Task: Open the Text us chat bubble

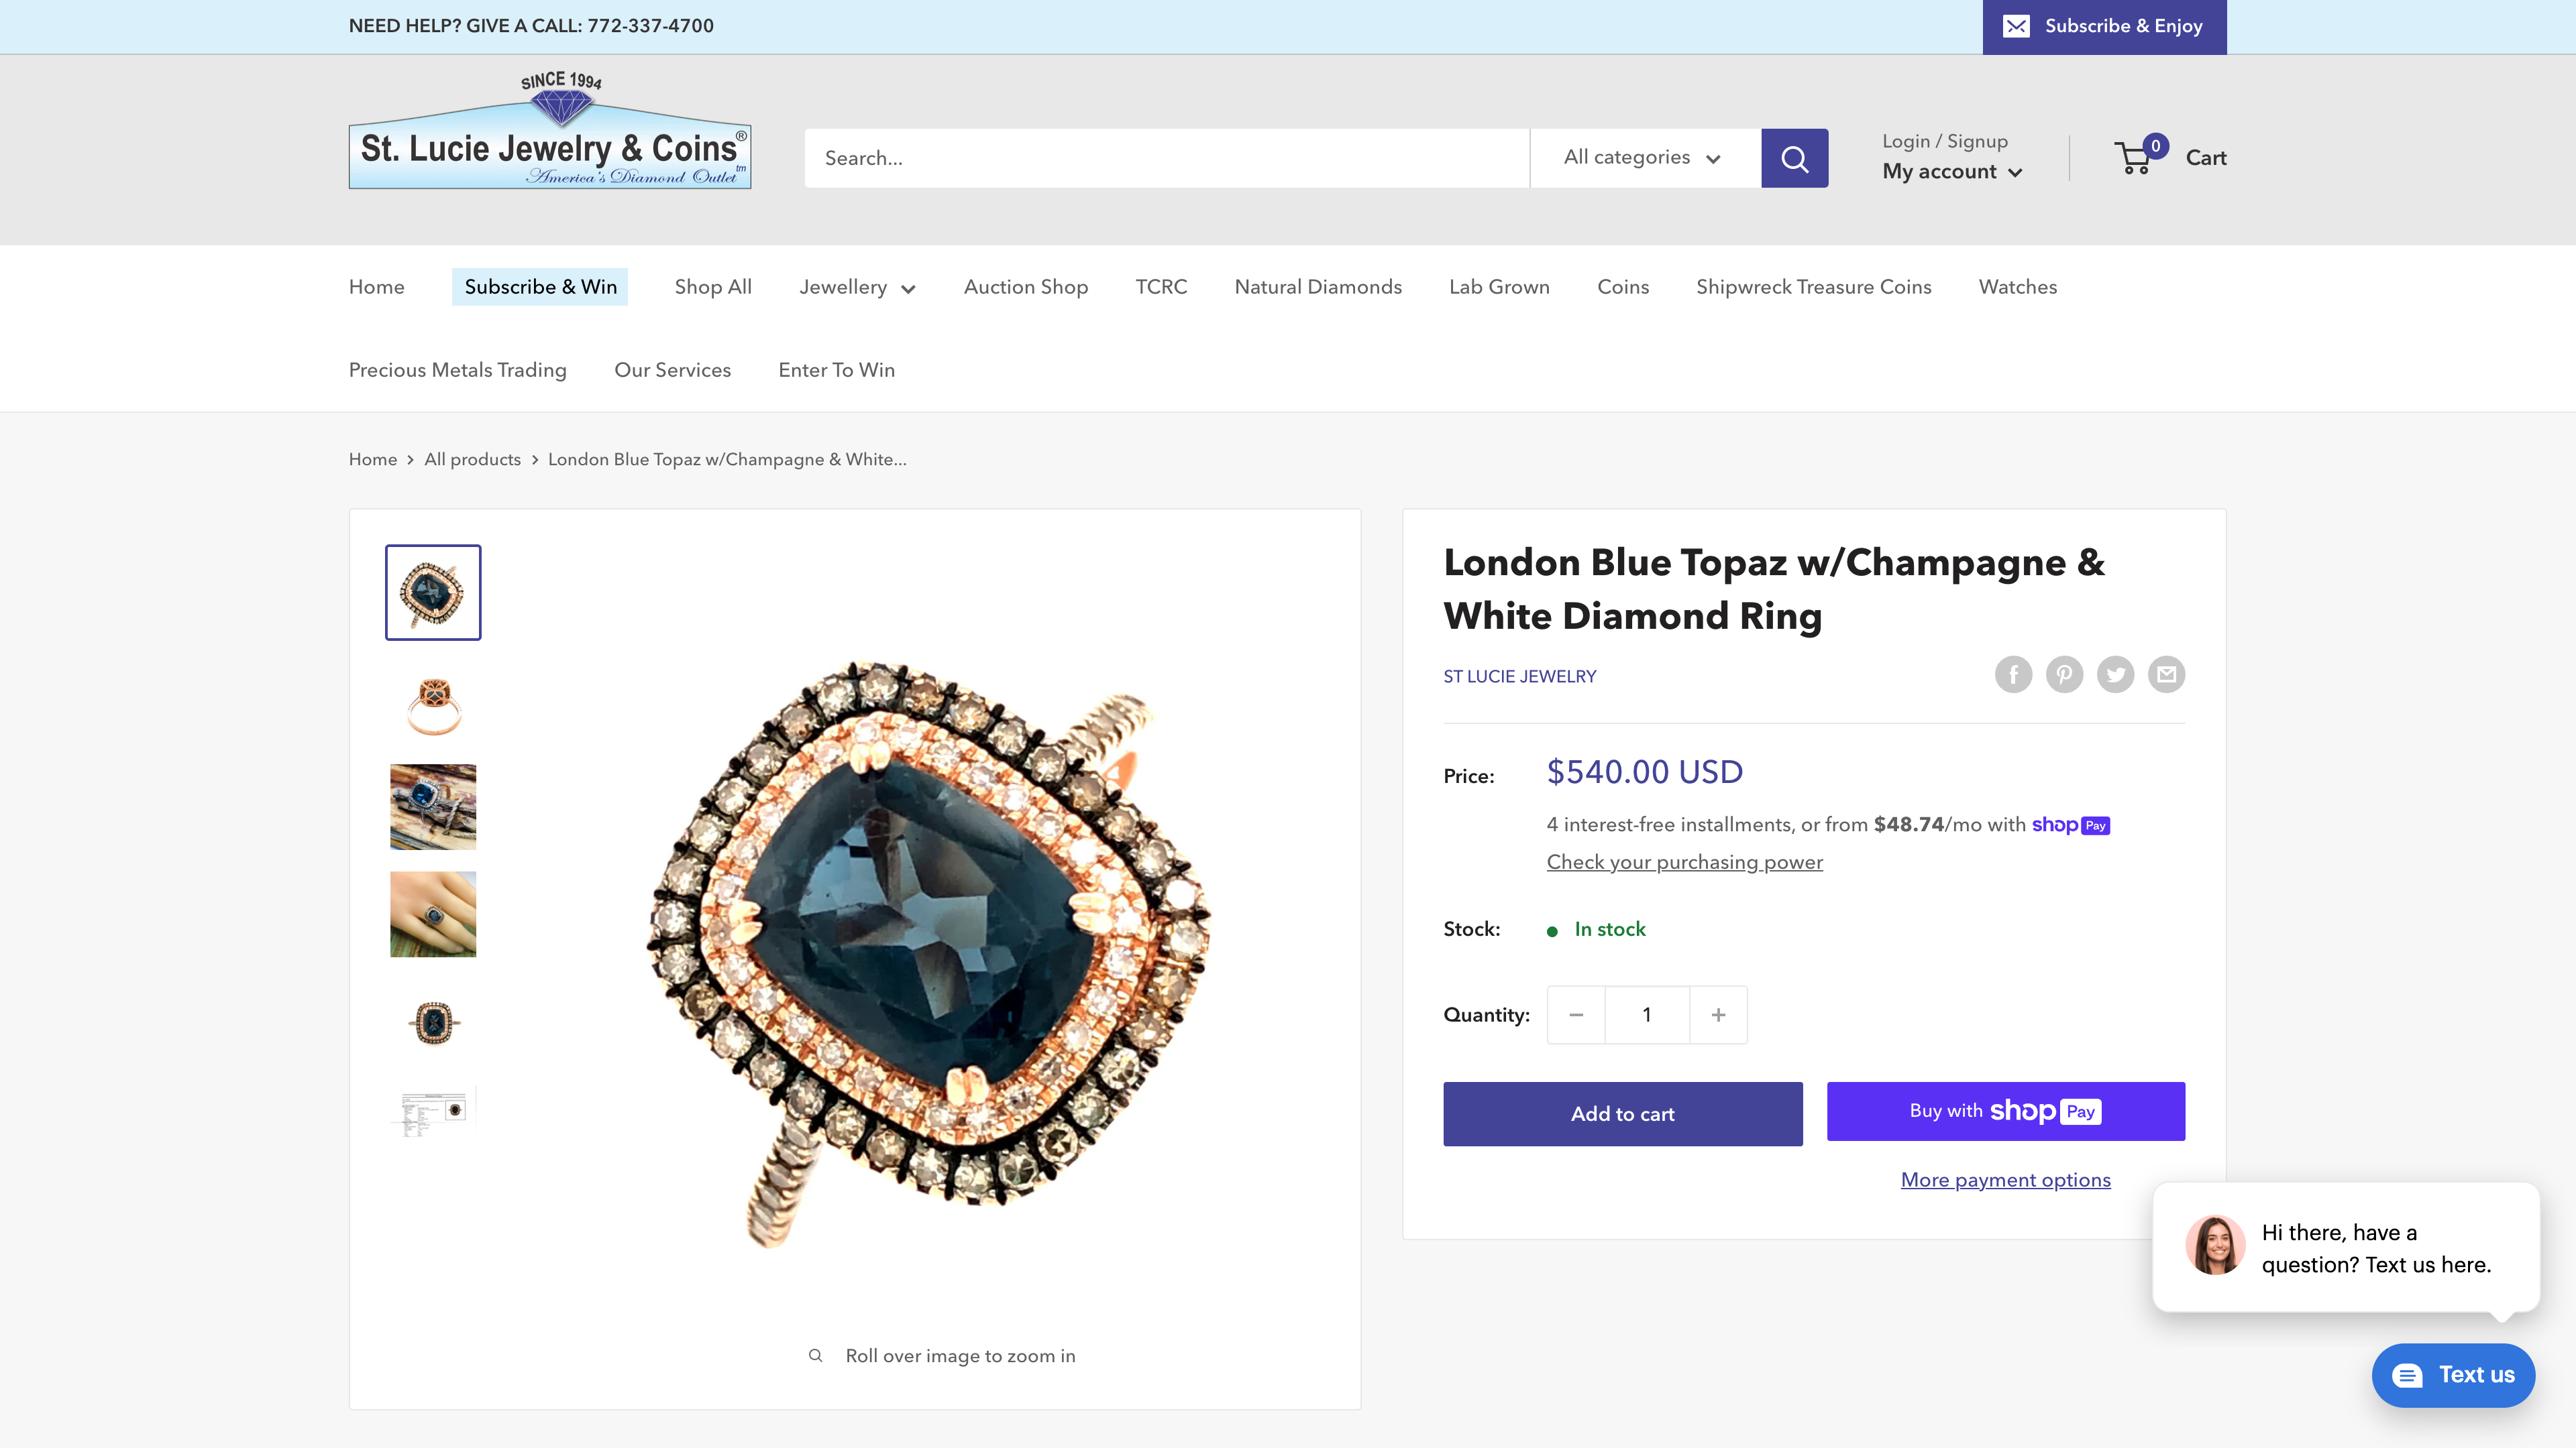Action: [2453, 1375]
